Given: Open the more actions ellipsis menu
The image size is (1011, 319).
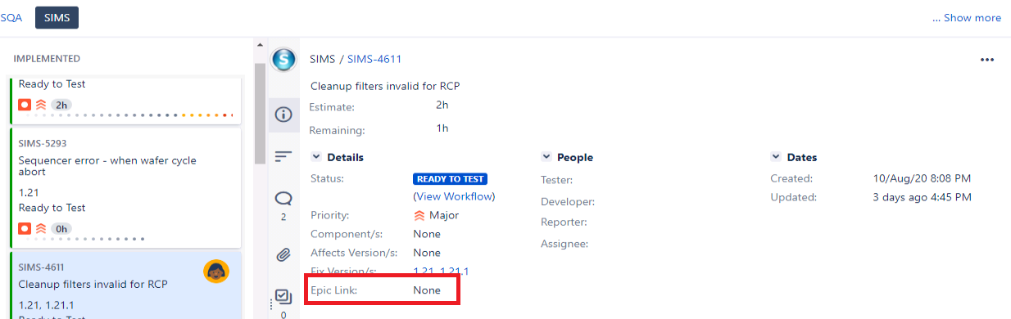Looking at the screenshot, I should [x=987, y=60].
